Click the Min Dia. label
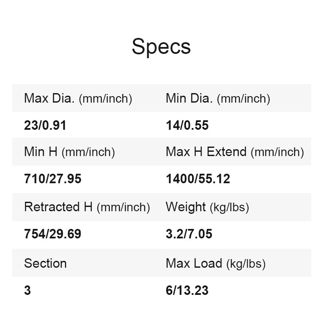Screen dimensions: 323x316 [189, 98]
